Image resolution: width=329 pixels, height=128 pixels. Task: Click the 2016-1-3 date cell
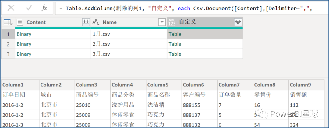pos(20,124)
